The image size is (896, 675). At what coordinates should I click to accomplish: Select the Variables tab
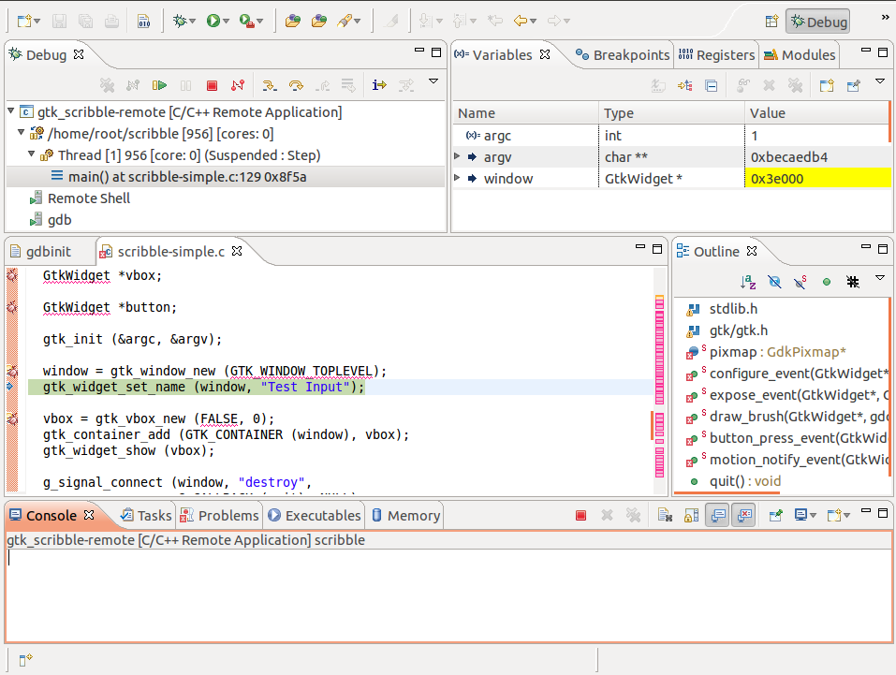pyautogui.click(x=502, y=55)
